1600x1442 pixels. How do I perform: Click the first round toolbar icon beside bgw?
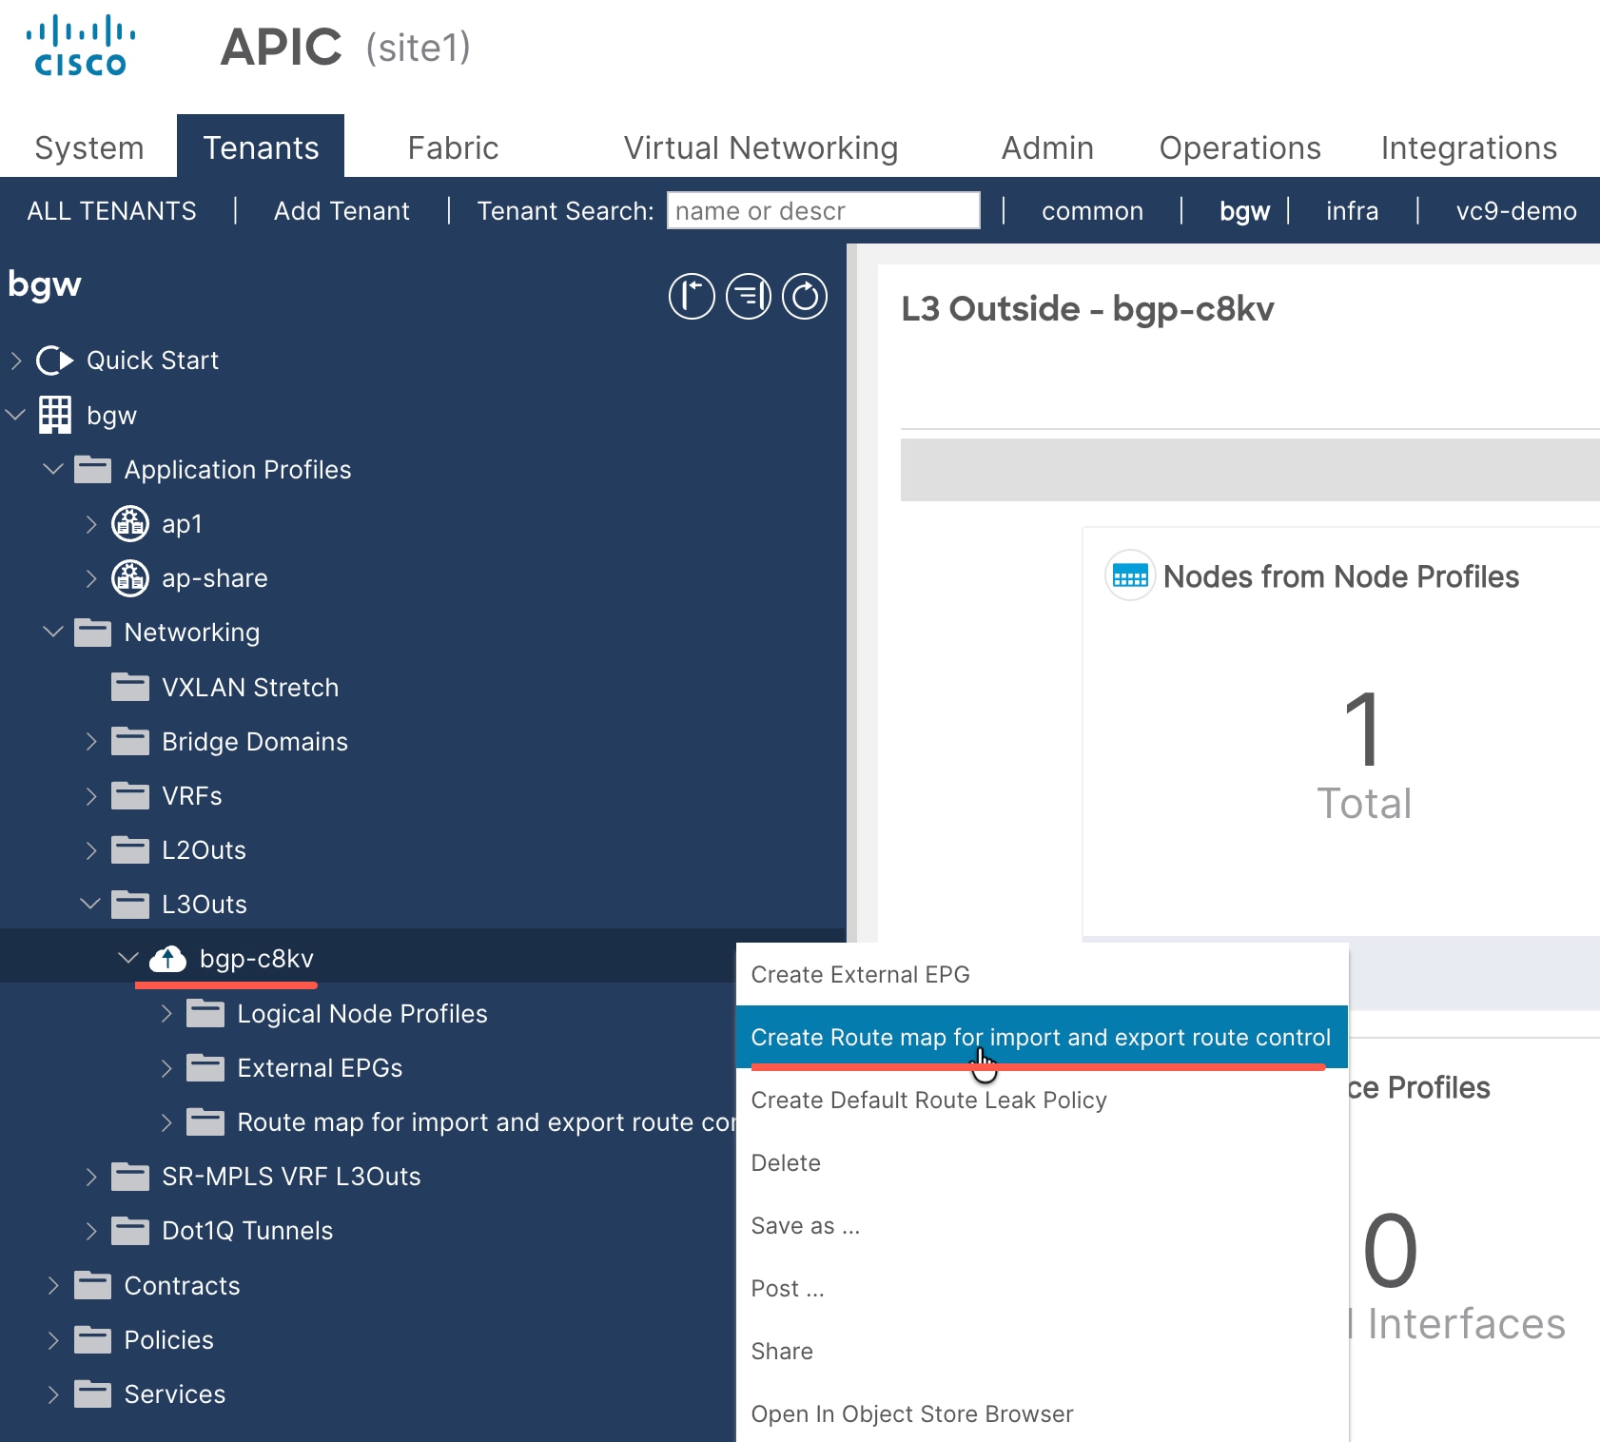[692, 296]
